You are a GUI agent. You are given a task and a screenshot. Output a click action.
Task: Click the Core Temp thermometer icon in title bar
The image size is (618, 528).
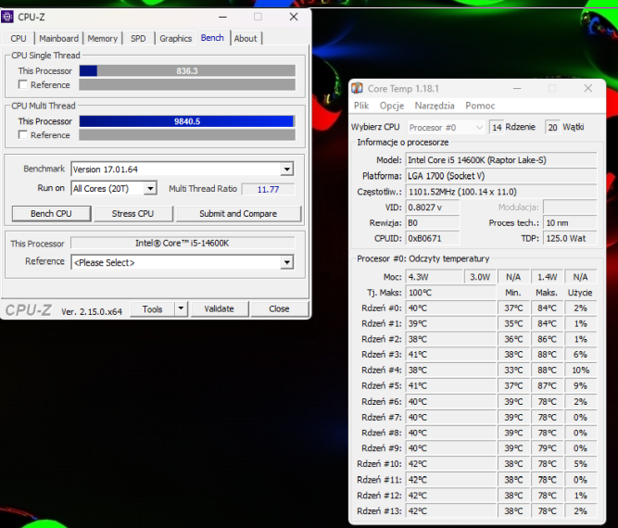click(358, 88)
